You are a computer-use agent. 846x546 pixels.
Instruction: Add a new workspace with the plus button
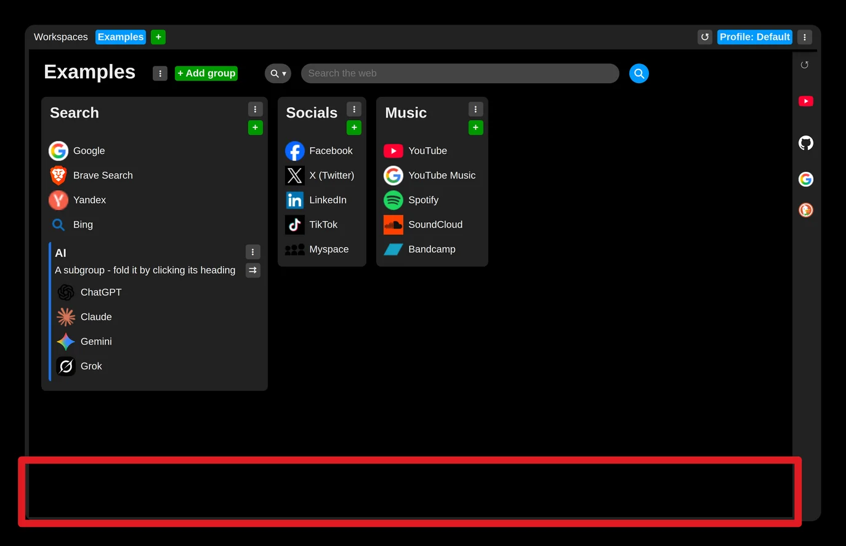point(158,37)
